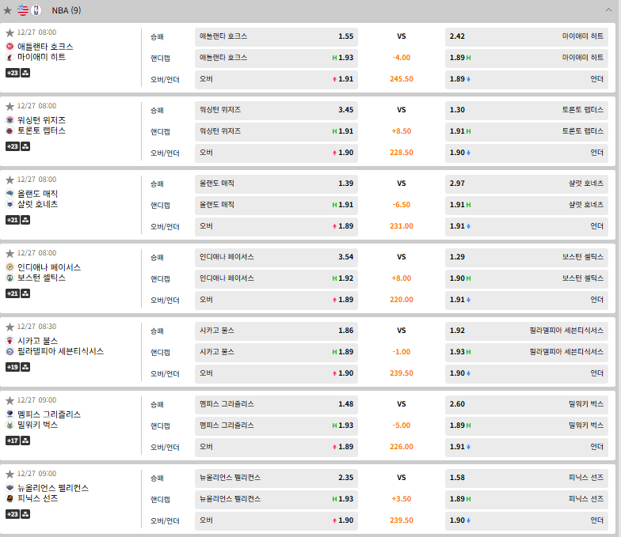Click the NBA logo icon in header
Screen dimensions: 621x537
pos(36,10)
